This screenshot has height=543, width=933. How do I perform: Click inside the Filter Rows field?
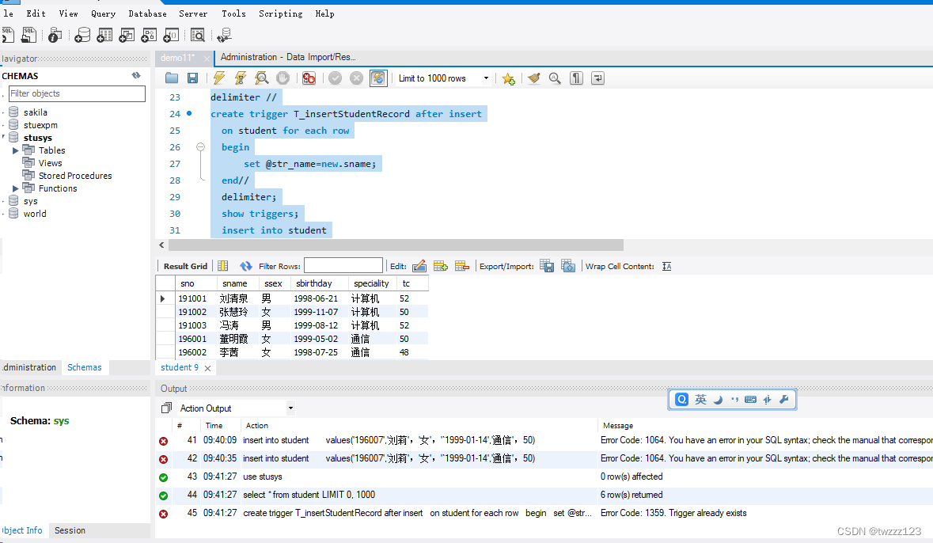(x=343, y=265)
